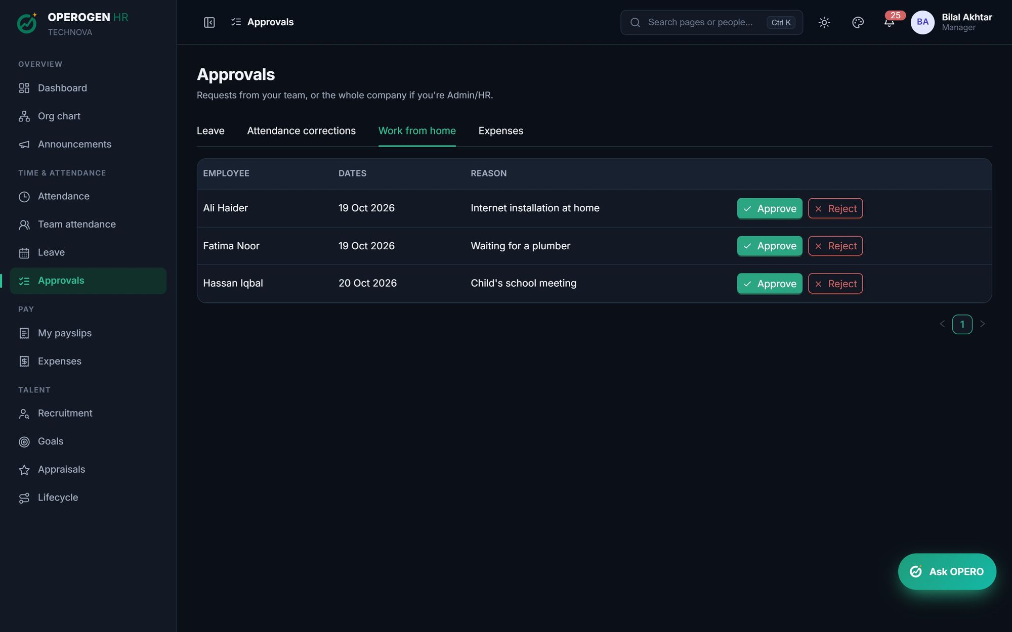Image resolution: width=1012 pixels, height=632 pixels.
Task: Click the Ctrl K shortcut badge
Action: [781, 22]
